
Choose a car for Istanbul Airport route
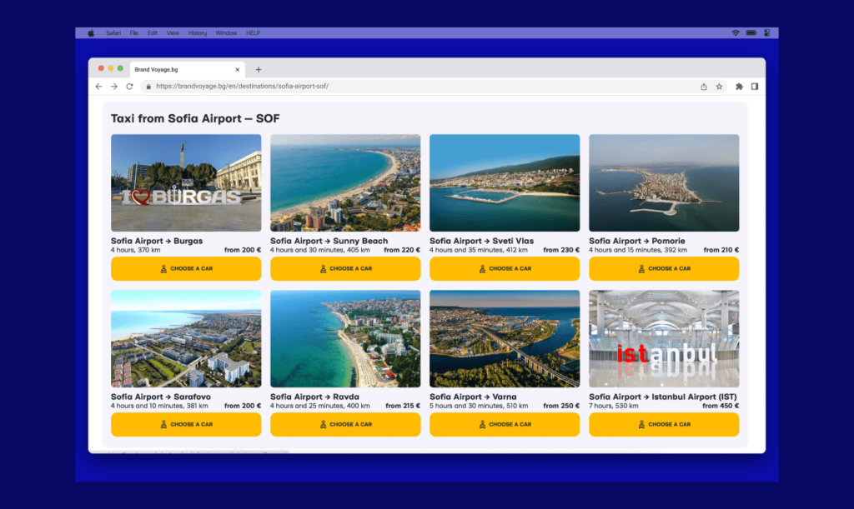coord(664,424)
